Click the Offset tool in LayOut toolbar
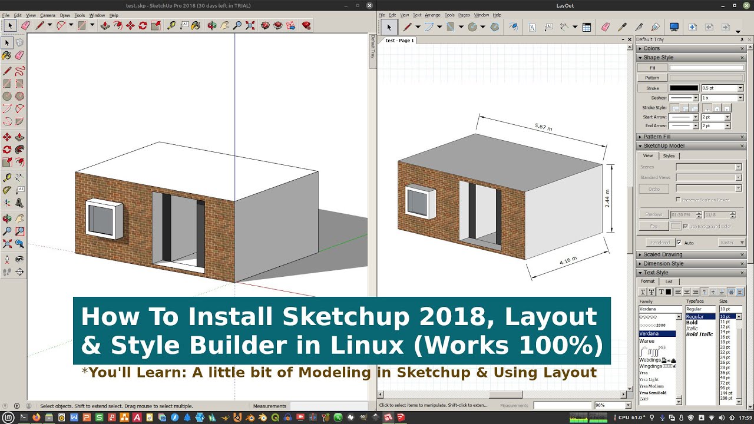Viewport: 754px width, 424px height. pyautogui.click(x=513, y=27)
